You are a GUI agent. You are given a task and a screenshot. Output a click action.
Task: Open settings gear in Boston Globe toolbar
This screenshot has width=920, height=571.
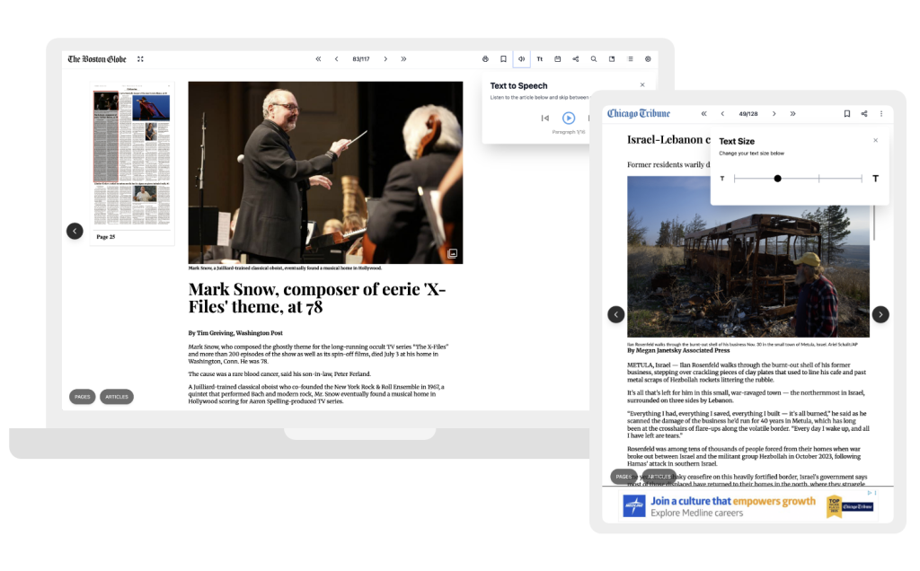pos(648,59)
